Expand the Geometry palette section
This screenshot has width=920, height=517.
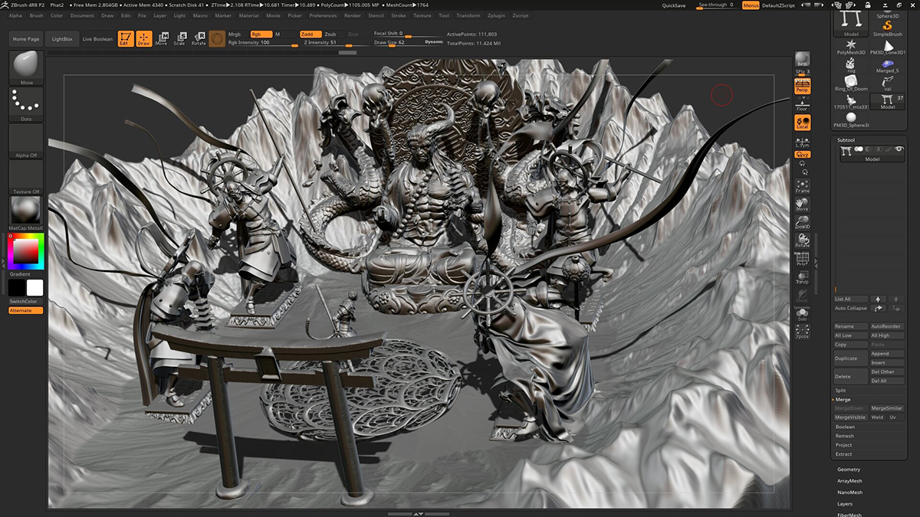[x=849, y=470]
